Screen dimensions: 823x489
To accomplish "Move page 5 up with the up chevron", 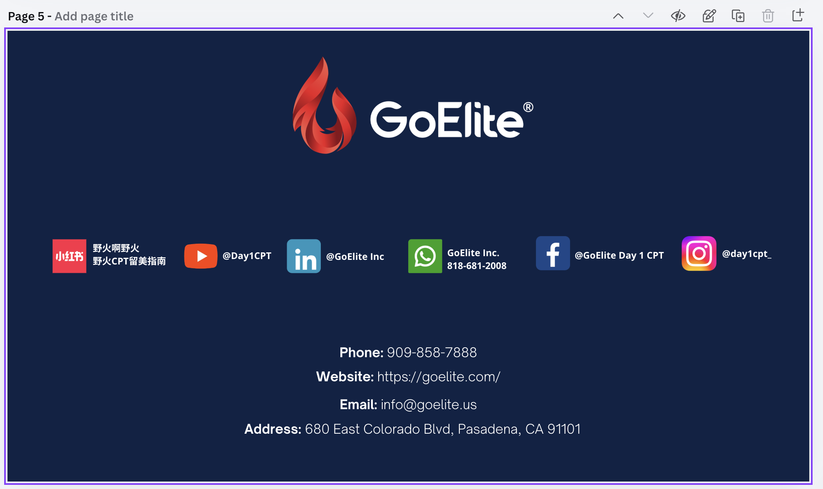I will coord(618,16).
